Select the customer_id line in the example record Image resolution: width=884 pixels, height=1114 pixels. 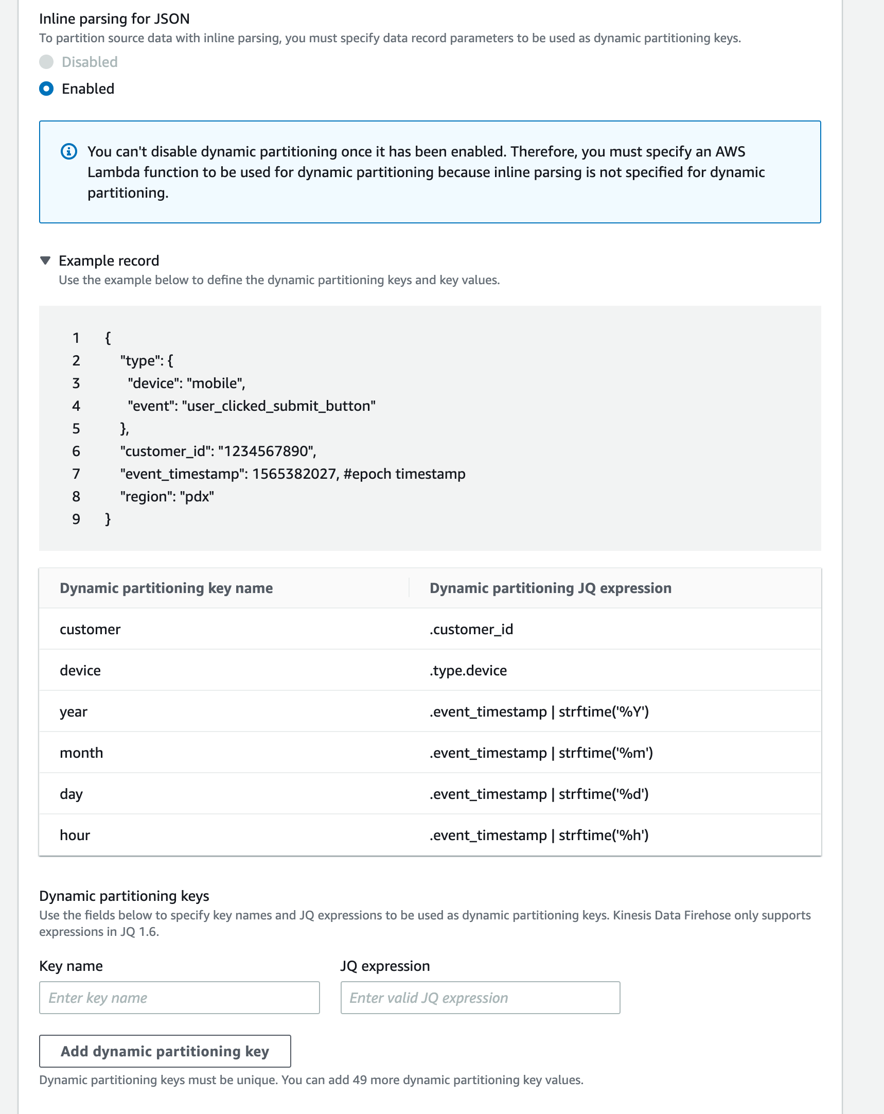point(218,450)
